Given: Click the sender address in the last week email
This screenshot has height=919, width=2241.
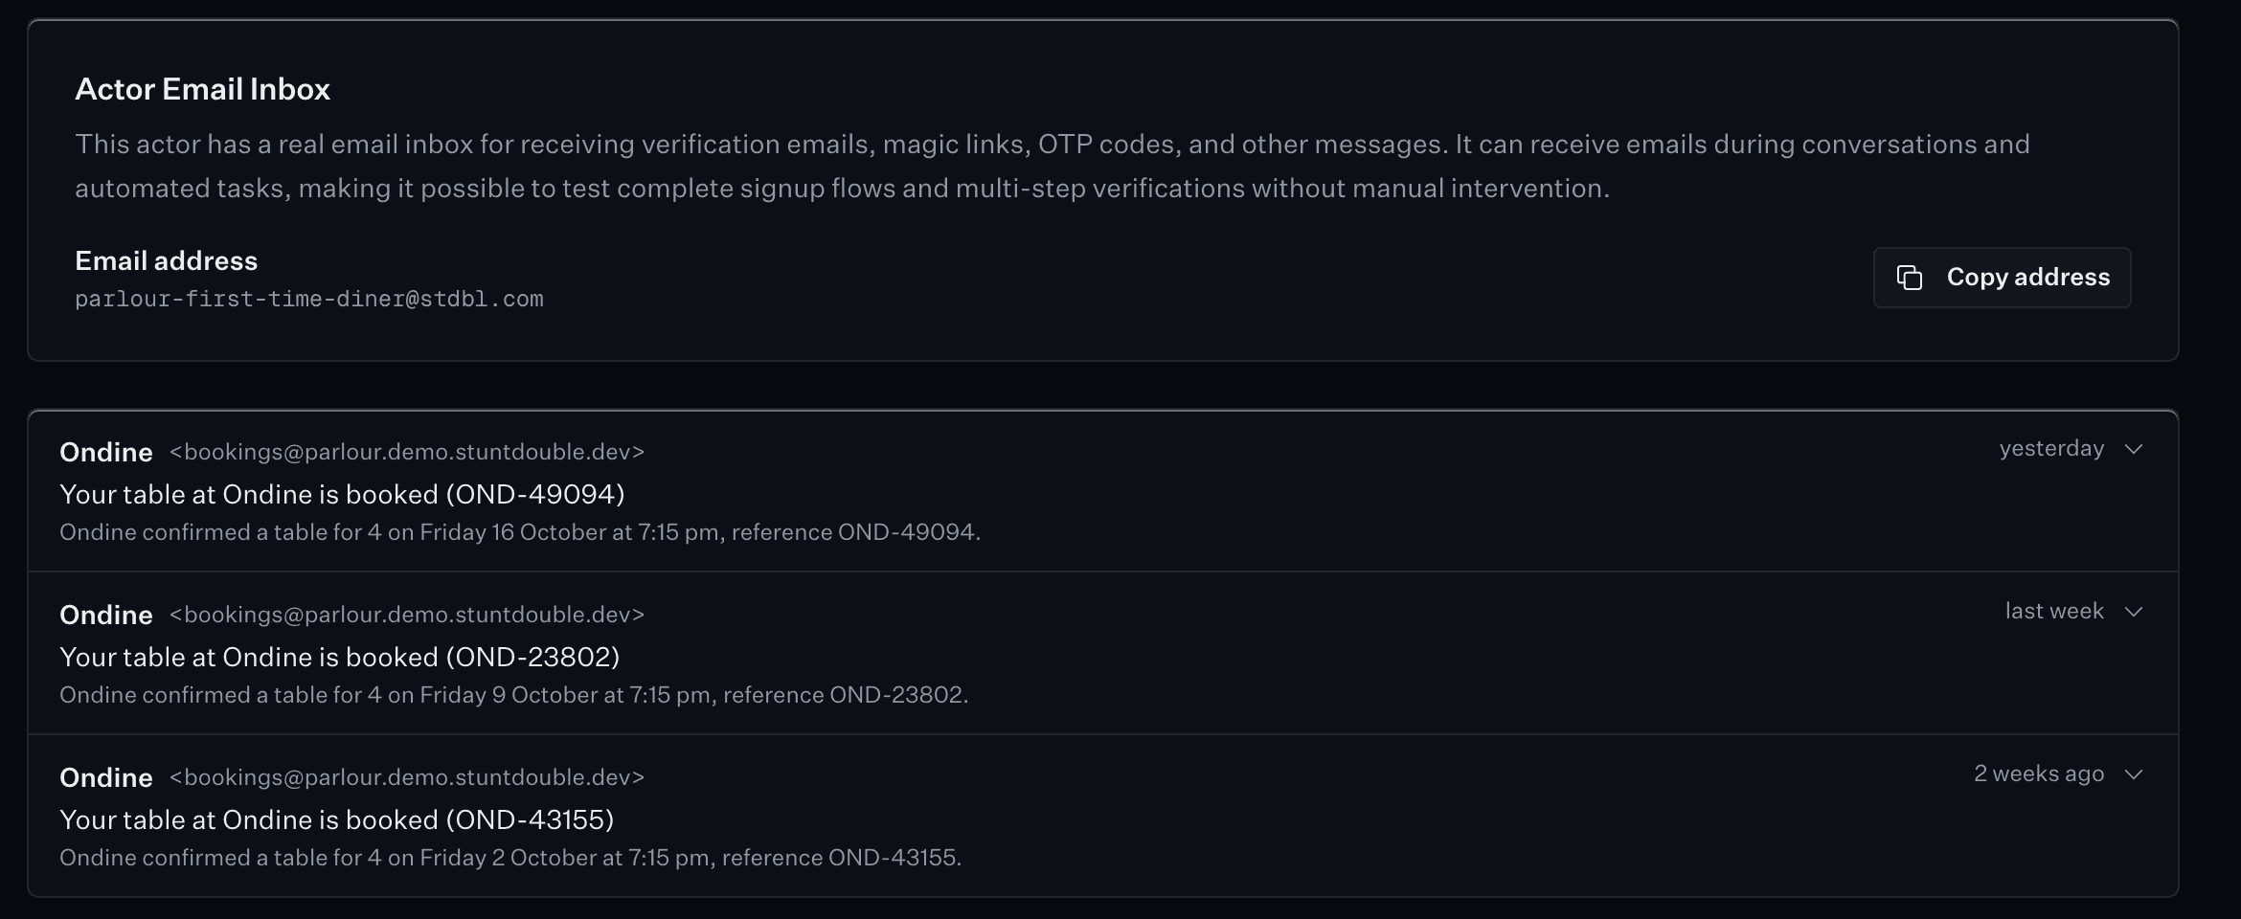Looking at the screenshot, I should tap(407, 615).
